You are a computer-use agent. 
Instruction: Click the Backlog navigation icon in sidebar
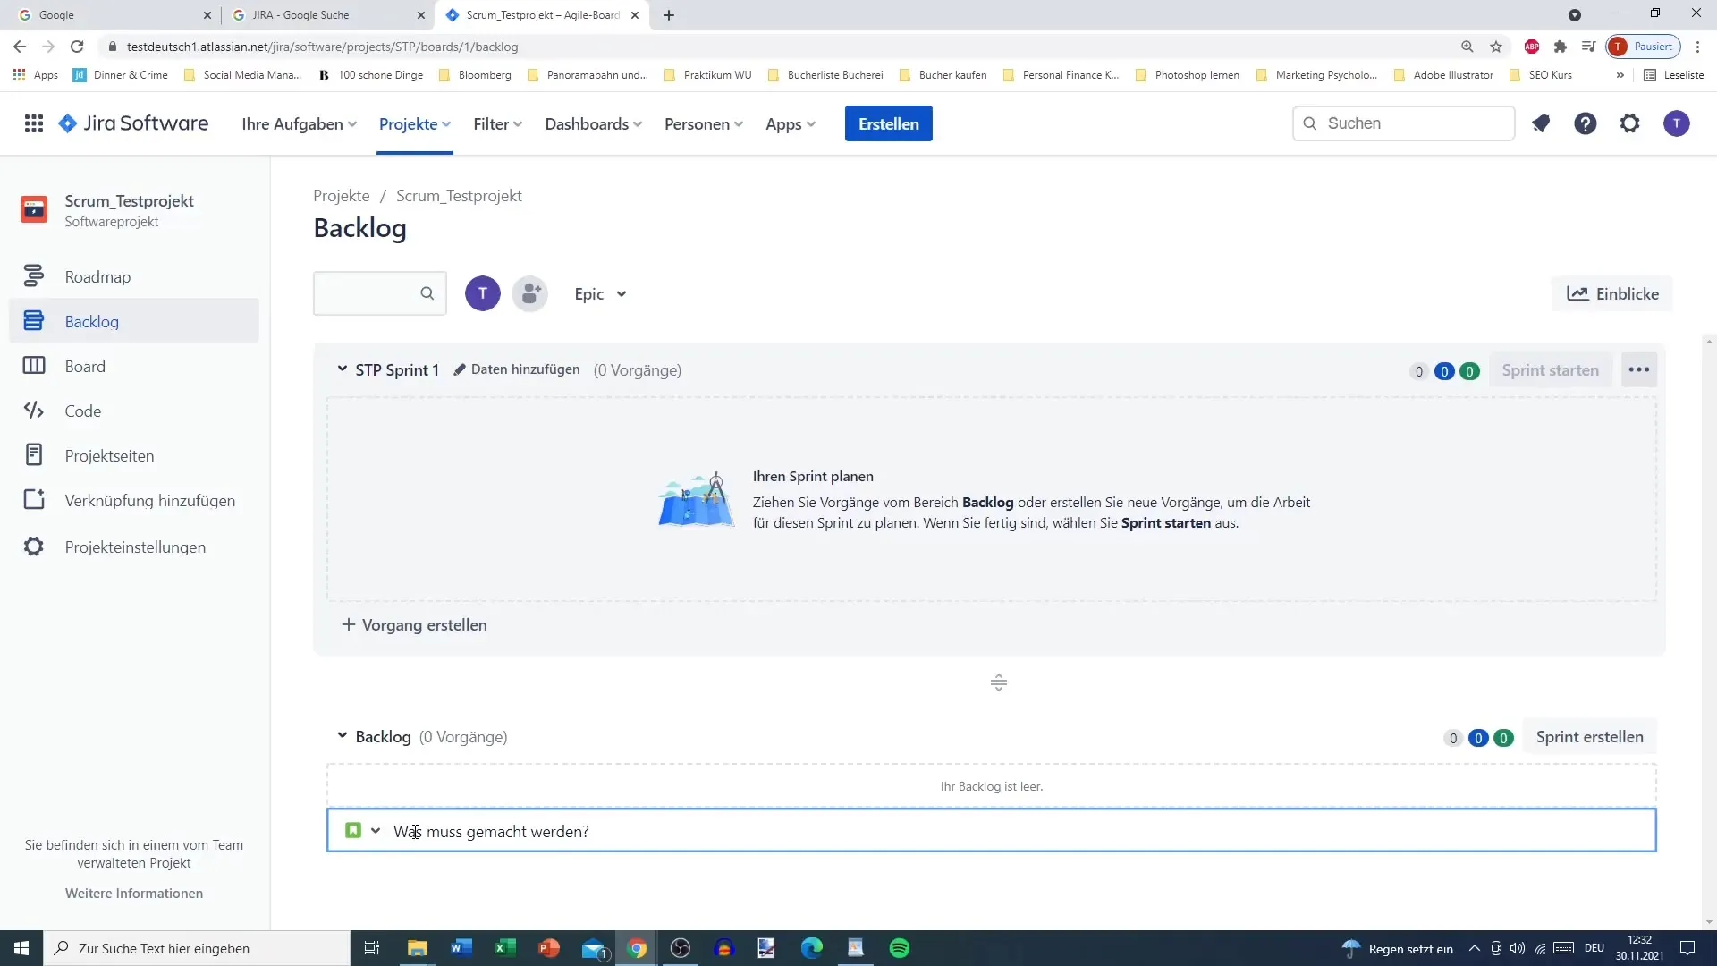point(34,321)
